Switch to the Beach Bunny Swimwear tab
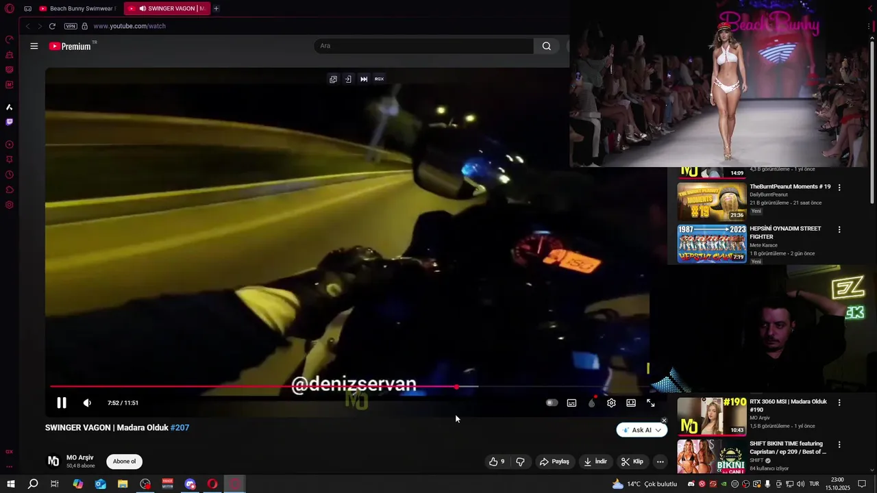The width and height of the screenshot is (877, 493). (x=77, y=9)
